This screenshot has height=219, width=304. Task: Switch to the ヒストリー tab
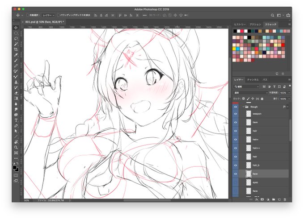click(x=240, y=25)
